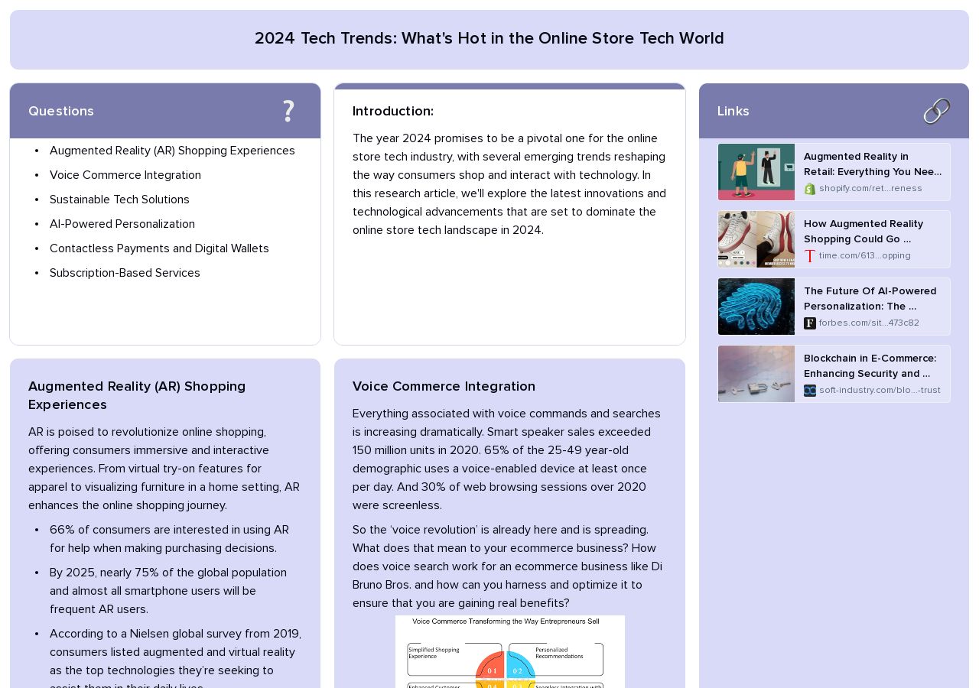The image size is (979, 688).
Task: Click the time.com/613...opping URL text
Action: (x=865, y=256)
